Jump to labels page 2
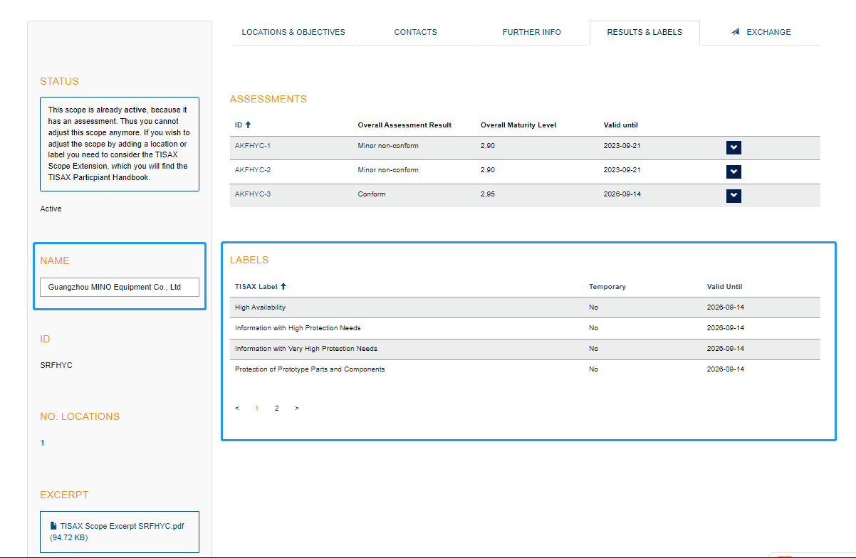The image size is (856, 558). 277,409
